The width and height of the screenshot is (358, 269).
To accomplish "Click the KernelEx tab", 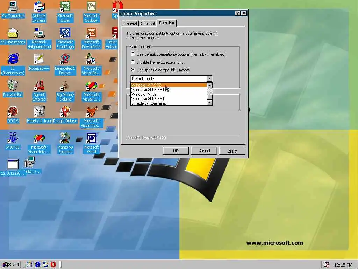I will pos(167,23).
